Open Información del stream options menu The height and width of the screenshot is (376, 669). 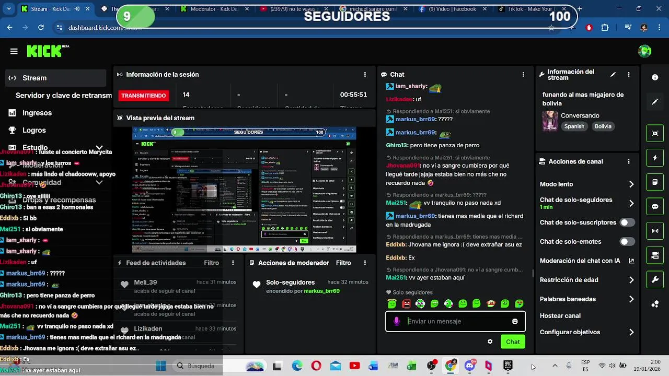coord(629,75)
